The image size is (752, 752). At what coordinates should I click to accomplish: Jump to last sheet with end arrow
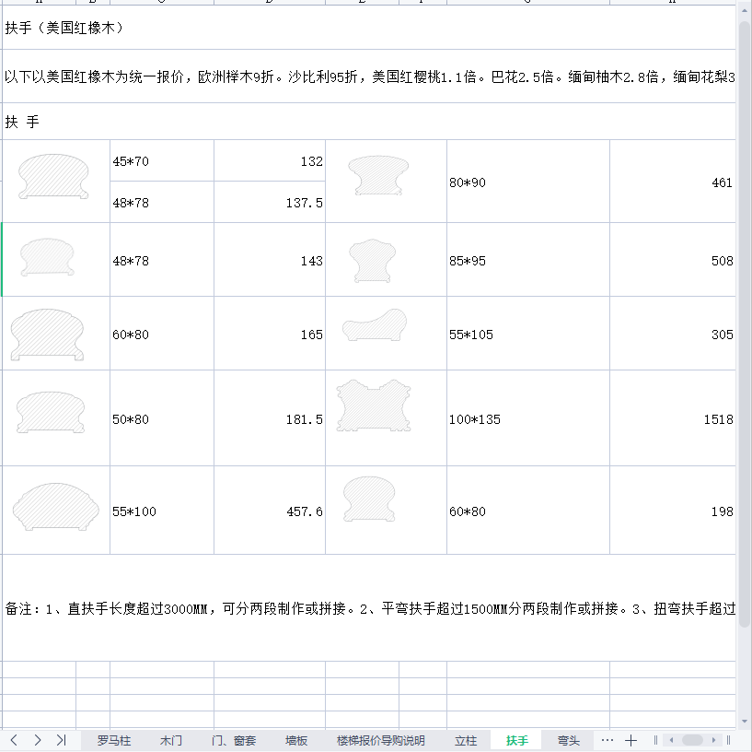(x=61, y=740)
